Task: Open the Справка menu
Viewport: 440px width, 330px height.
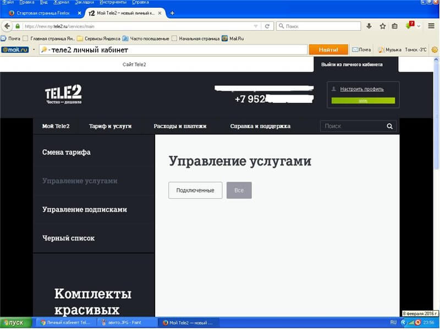Action: pyautogui.click(x=140, y=2)
